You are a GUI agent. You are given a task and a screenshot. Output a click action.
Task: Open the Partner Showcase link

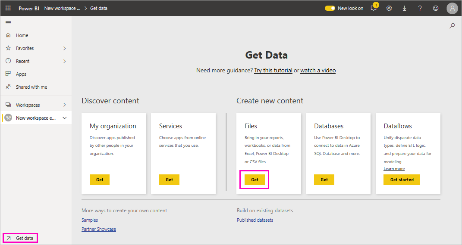[99, 229]
